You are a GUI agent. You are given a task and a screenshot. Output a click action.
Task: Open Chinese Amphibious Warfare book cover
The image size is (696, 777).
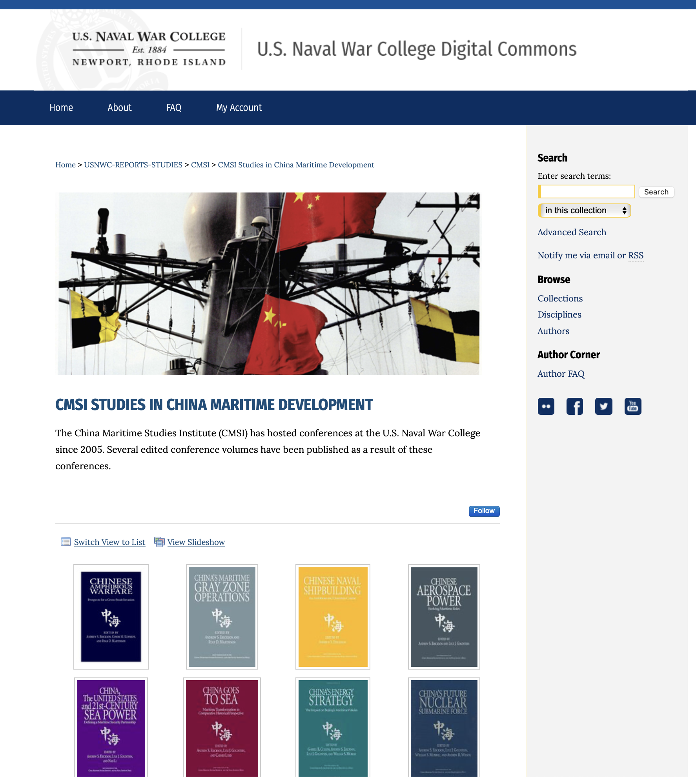111,617
